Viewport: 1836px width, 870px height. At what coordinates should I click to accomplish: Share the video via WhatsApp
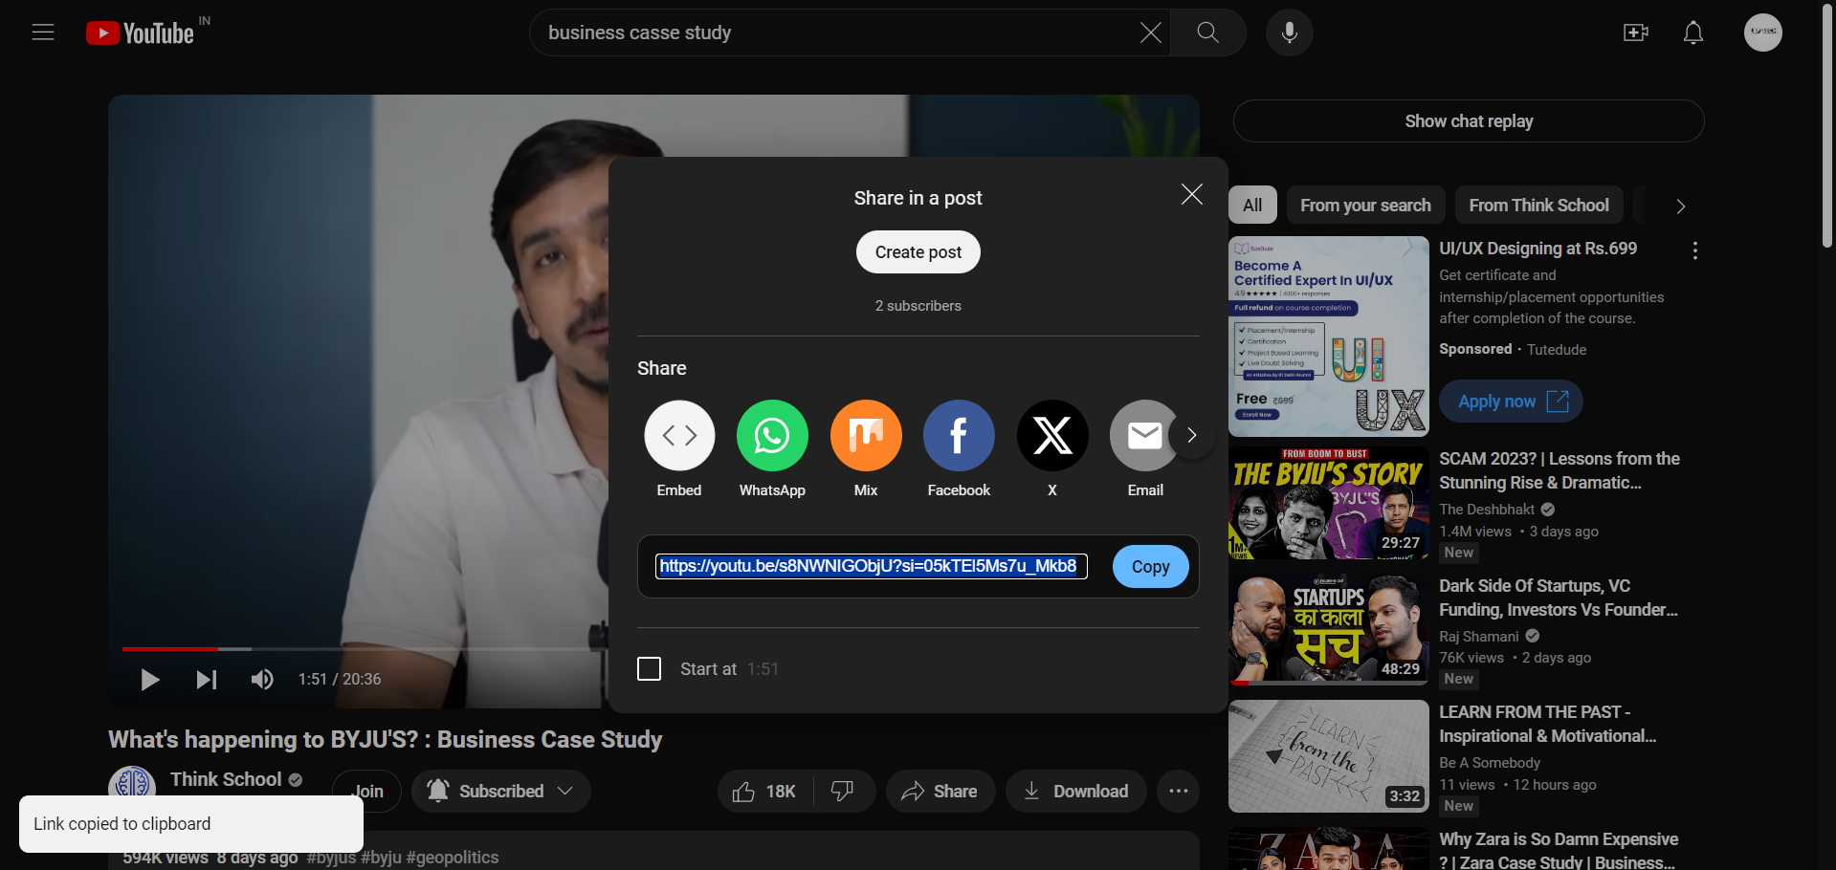(772, 435)
